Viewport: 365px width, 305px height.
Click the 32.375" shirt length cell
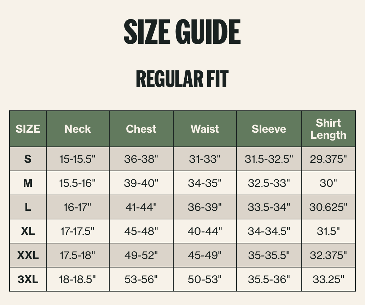[x=329, y=255]
